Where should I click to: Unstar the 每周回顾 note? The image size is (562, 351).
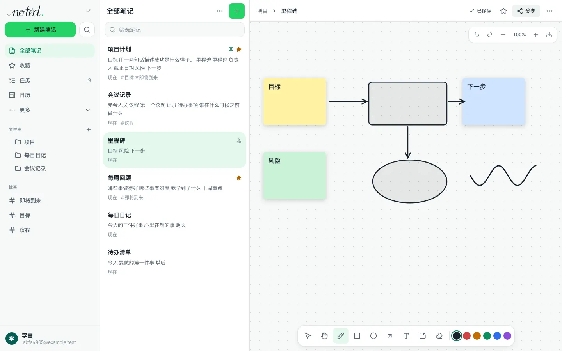[239, 178]
